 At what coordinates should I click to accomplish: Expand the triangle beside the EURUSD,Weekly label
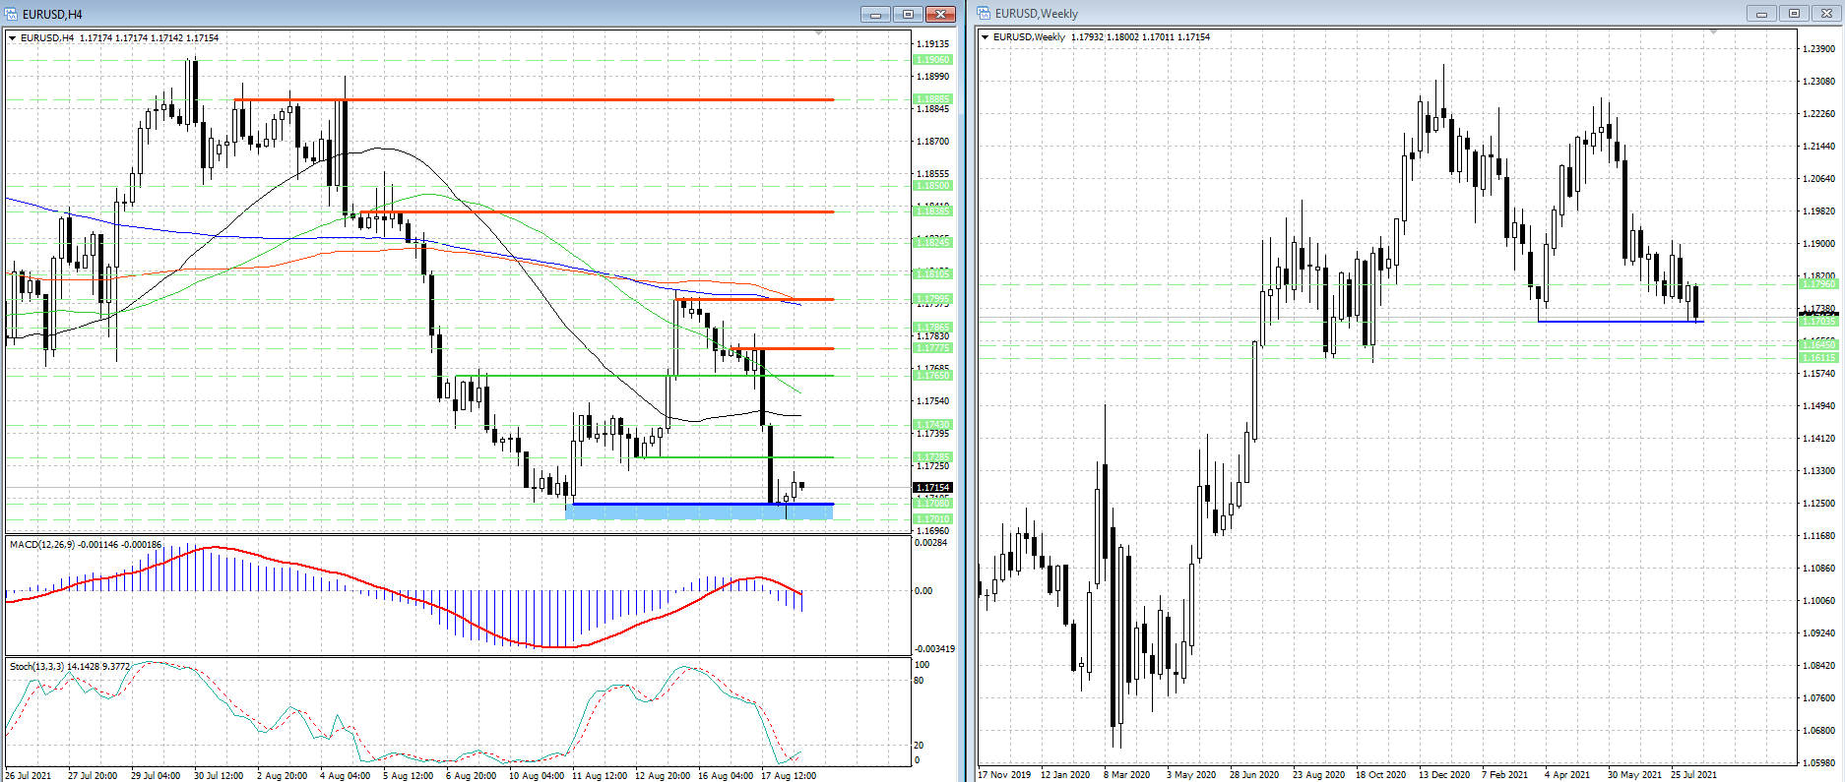[x=986, y=37]
